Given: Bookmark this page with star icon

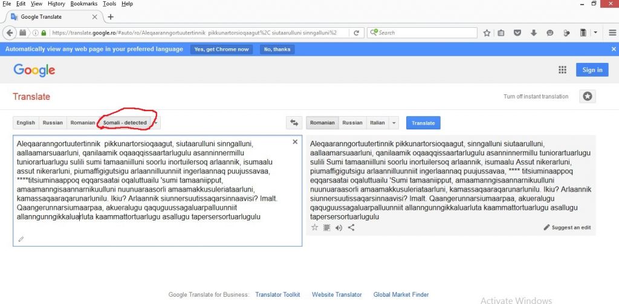Looking at the screenshot, I should pyautogui.click(x=487, y=33).
